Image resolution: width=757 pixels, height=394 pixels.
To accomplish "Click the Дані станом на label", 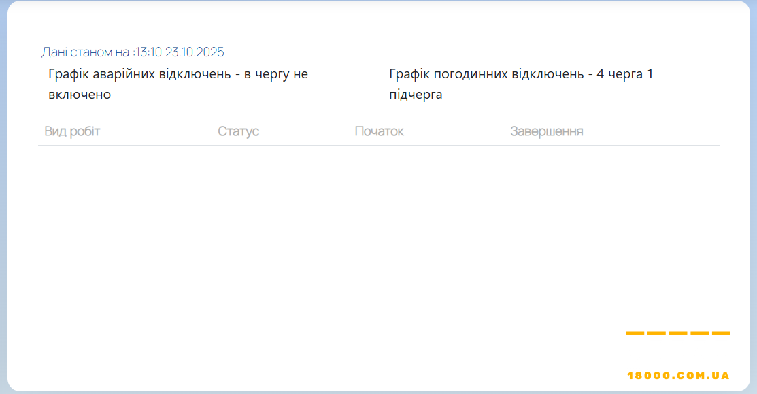I will pos(85,52).
